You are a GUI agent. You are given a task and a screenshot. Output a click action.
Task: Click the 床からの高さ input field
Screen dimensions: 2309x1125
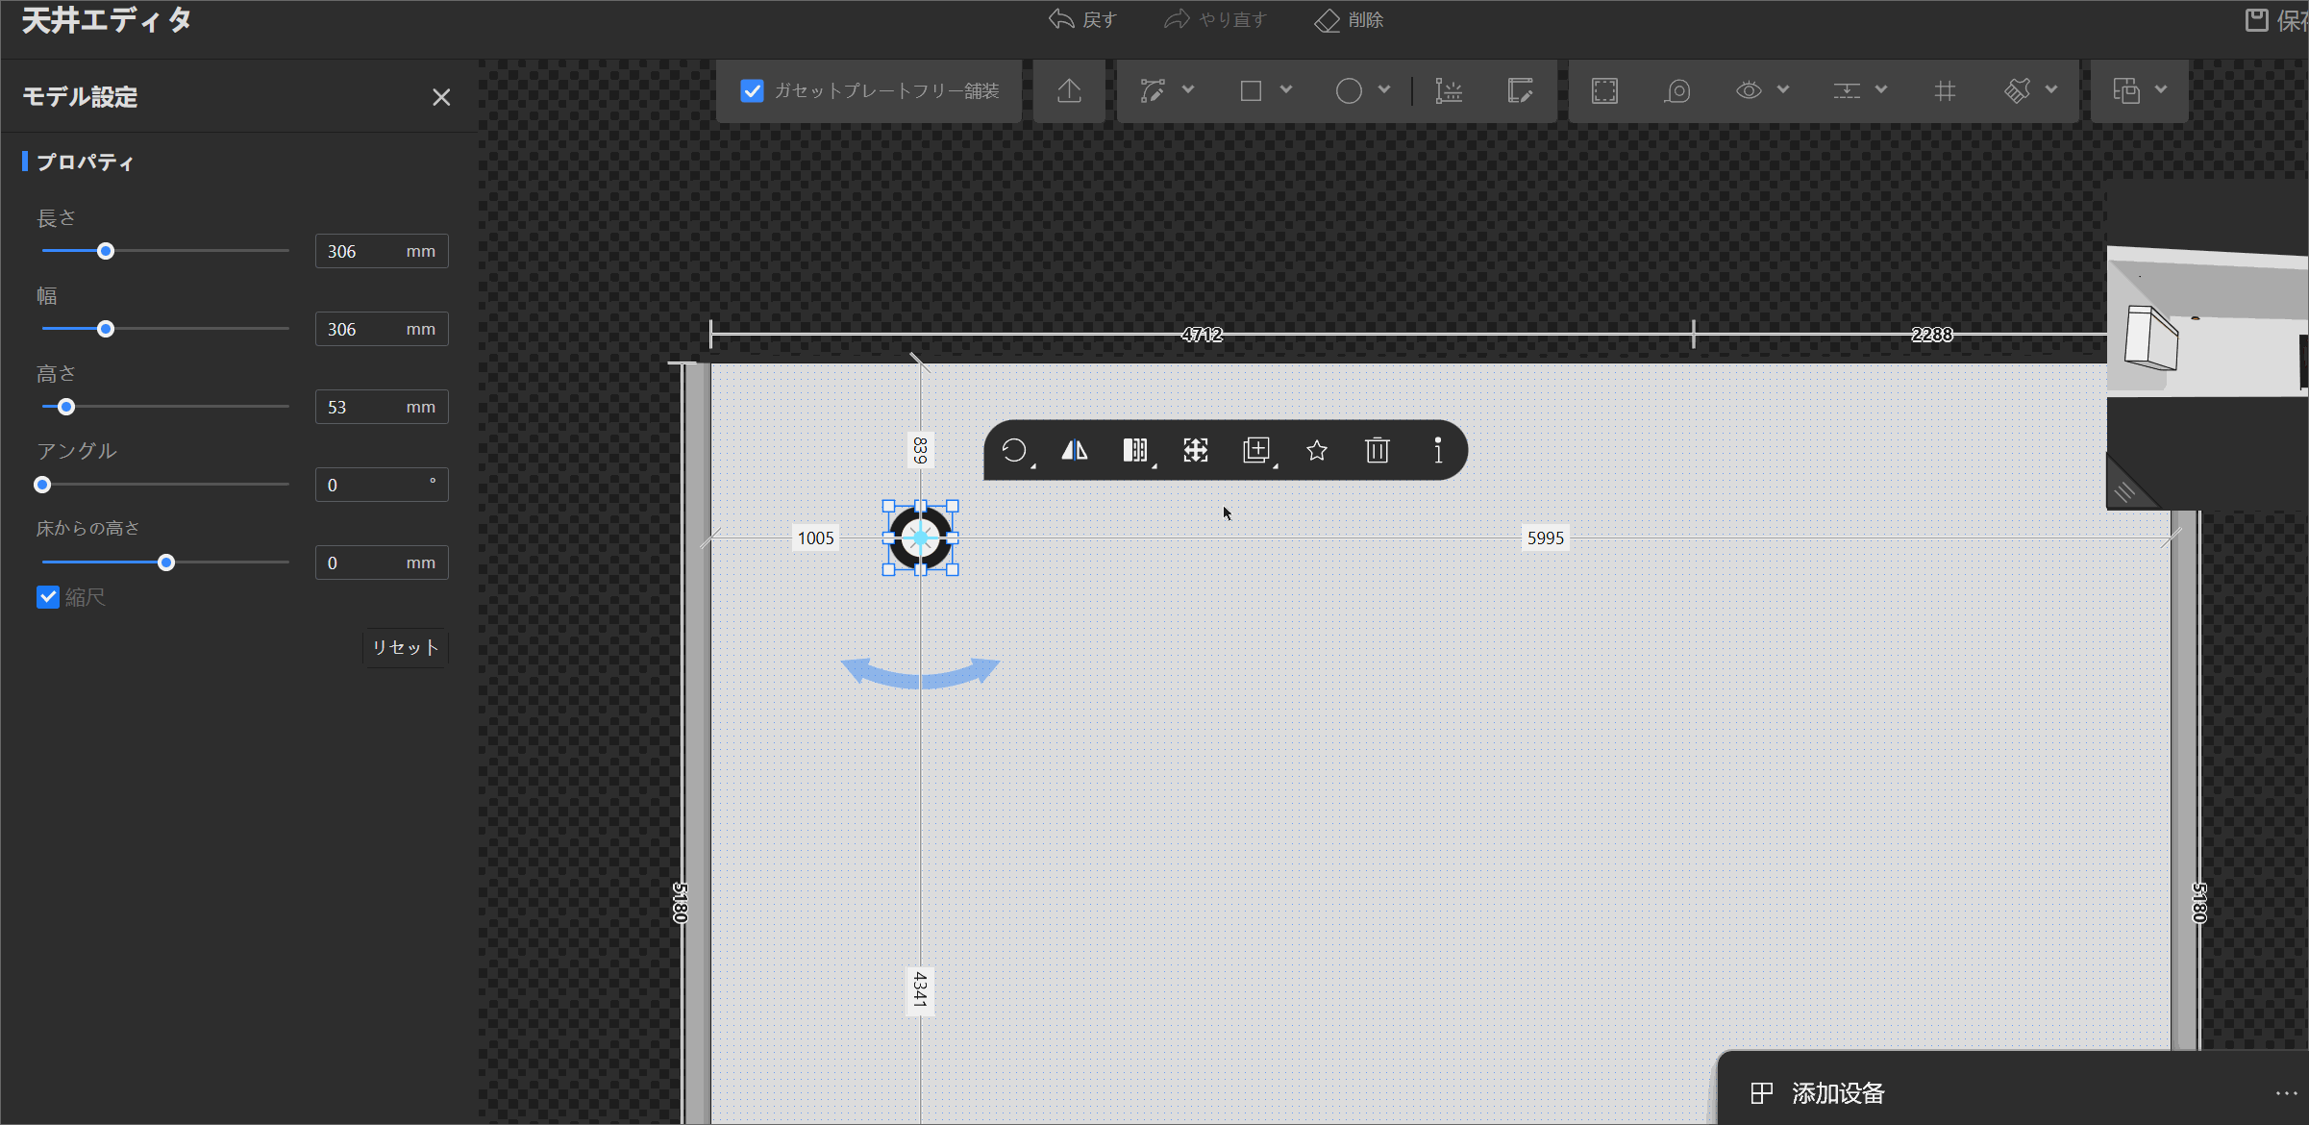click(382, 562)
